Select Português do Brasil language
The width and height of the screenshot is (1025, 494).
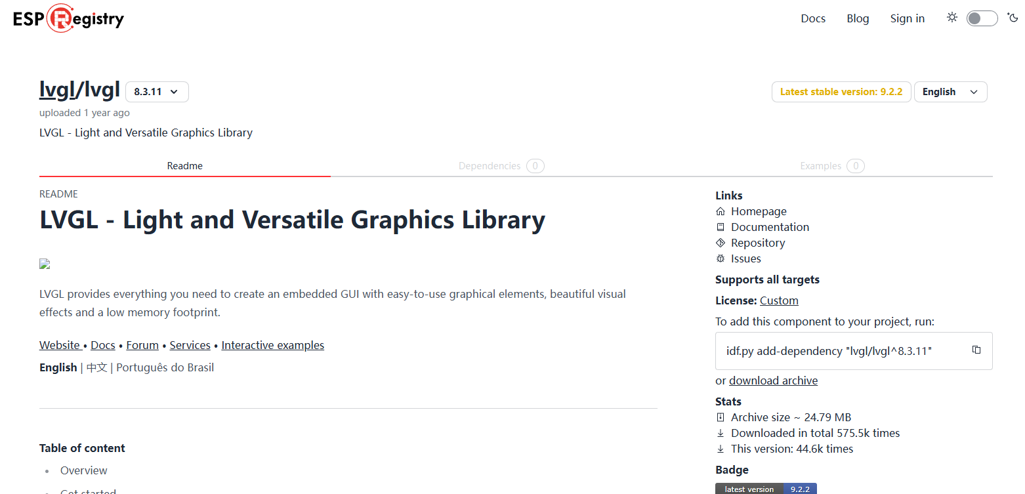point(165,367)
